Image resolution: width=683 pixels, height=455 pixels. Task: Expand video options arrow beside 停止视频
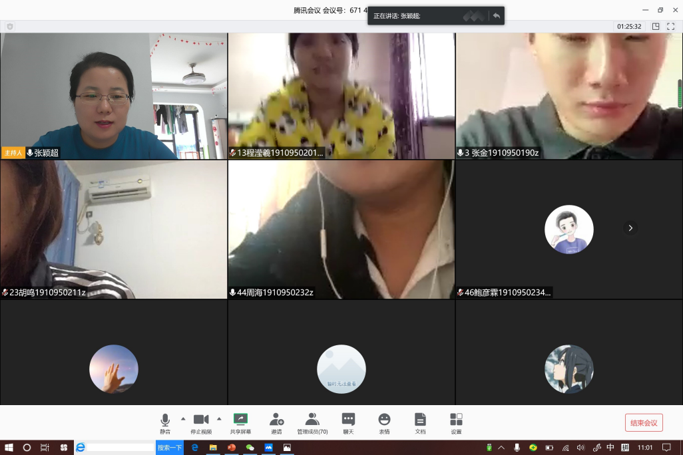(x=219, y=419)
